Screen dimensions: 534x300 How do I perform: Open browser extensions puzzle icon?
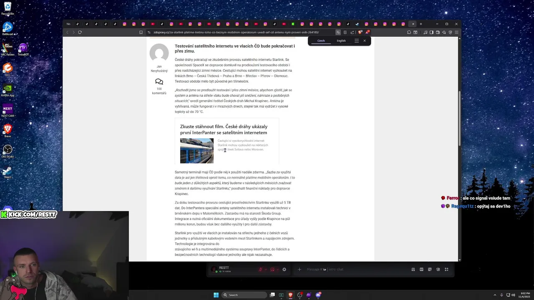409,32
